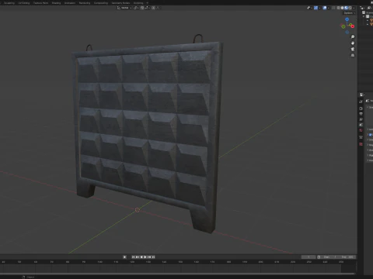Play the animation forward
The width and height of the screenshot is (373, 279).
coord(145,257)
